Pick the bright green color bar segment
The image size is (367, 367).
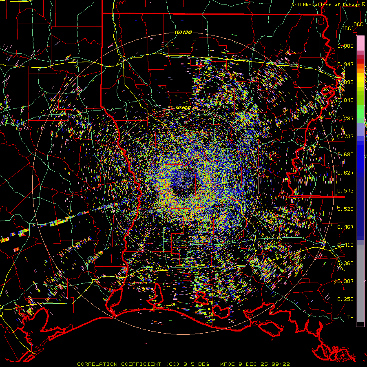pos(360,111)
